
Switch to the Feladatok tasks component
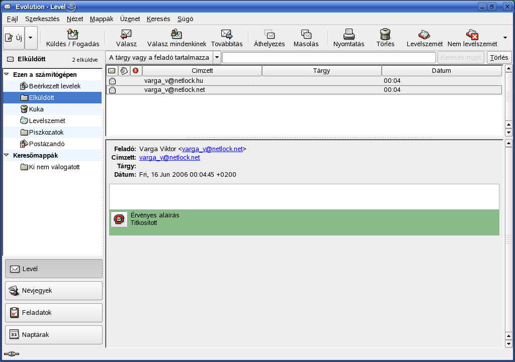coord(54,312)
